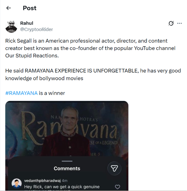Click the post text about Rick Segall
Viewport: 187px width, 191px height.
(90, 48)
